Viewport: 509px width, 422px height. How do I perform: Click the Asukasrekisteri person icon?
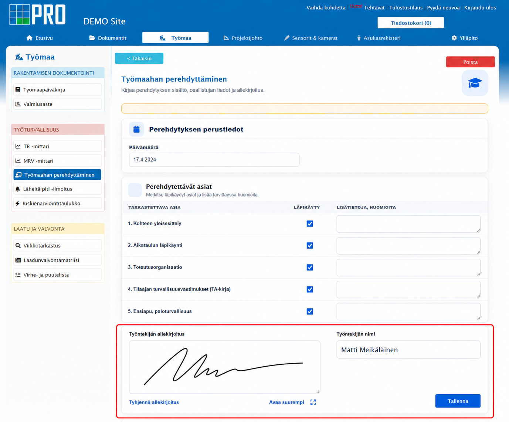[359, 38]
